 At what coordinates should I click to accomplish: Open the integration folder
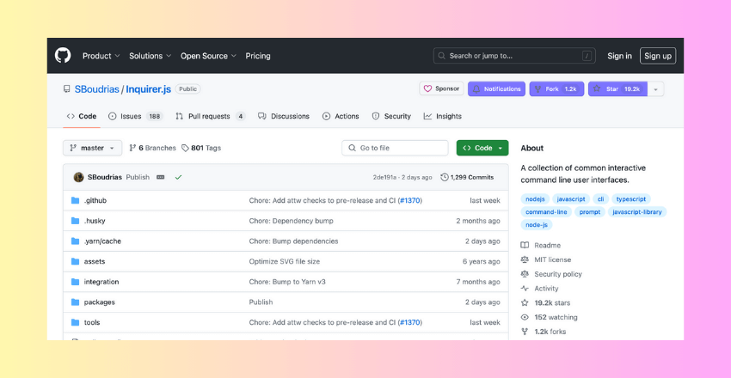[x=101, y=282]
